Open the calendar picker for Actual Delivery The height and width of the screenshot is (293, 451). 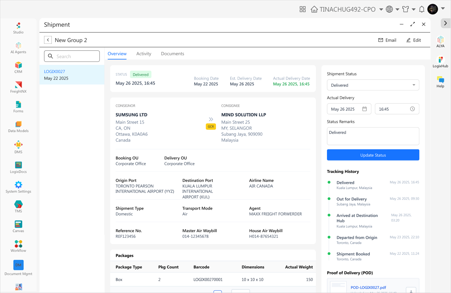coord(365,109)
